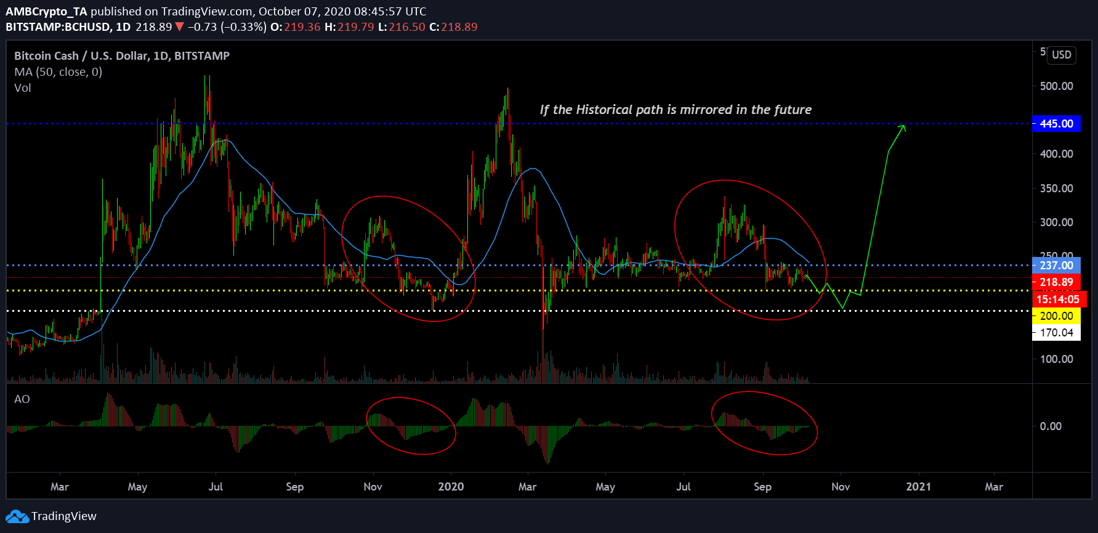Click the 'MA (50, close, 0)' indicator legend
Image resolution: width=1098 pixels, height=533 pixels.
(59, 72)
